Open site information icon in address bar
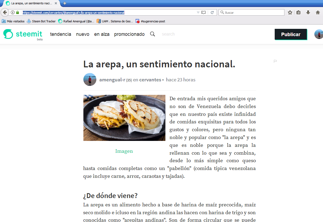Image resolution: width=323 pixels, height=222 pixels. (x=13, y=13)
